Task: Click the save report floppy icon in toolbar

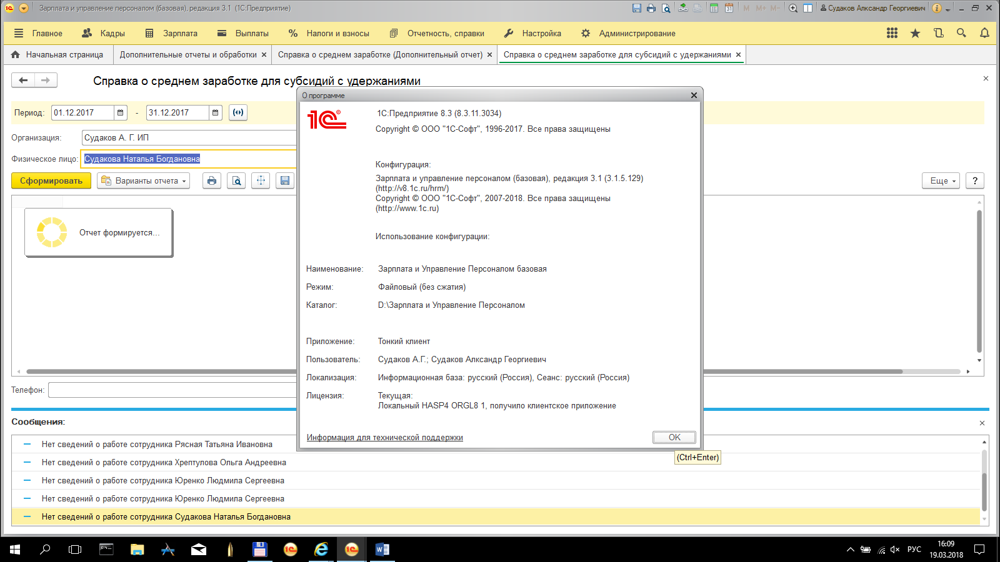Action: click(285, 180)
